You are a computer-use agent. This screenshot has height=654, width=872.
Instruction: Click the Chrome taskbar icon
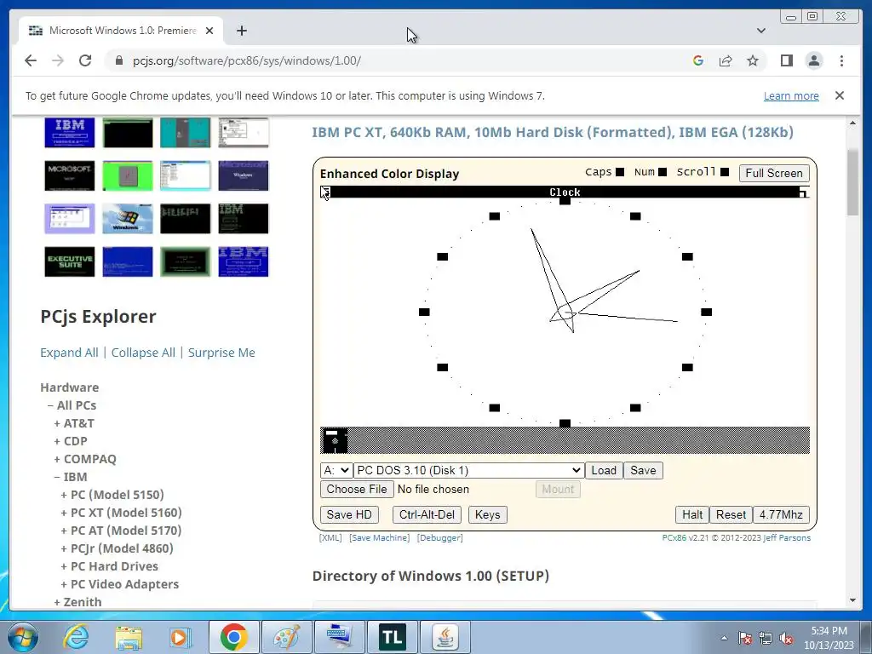coord(233,637)
